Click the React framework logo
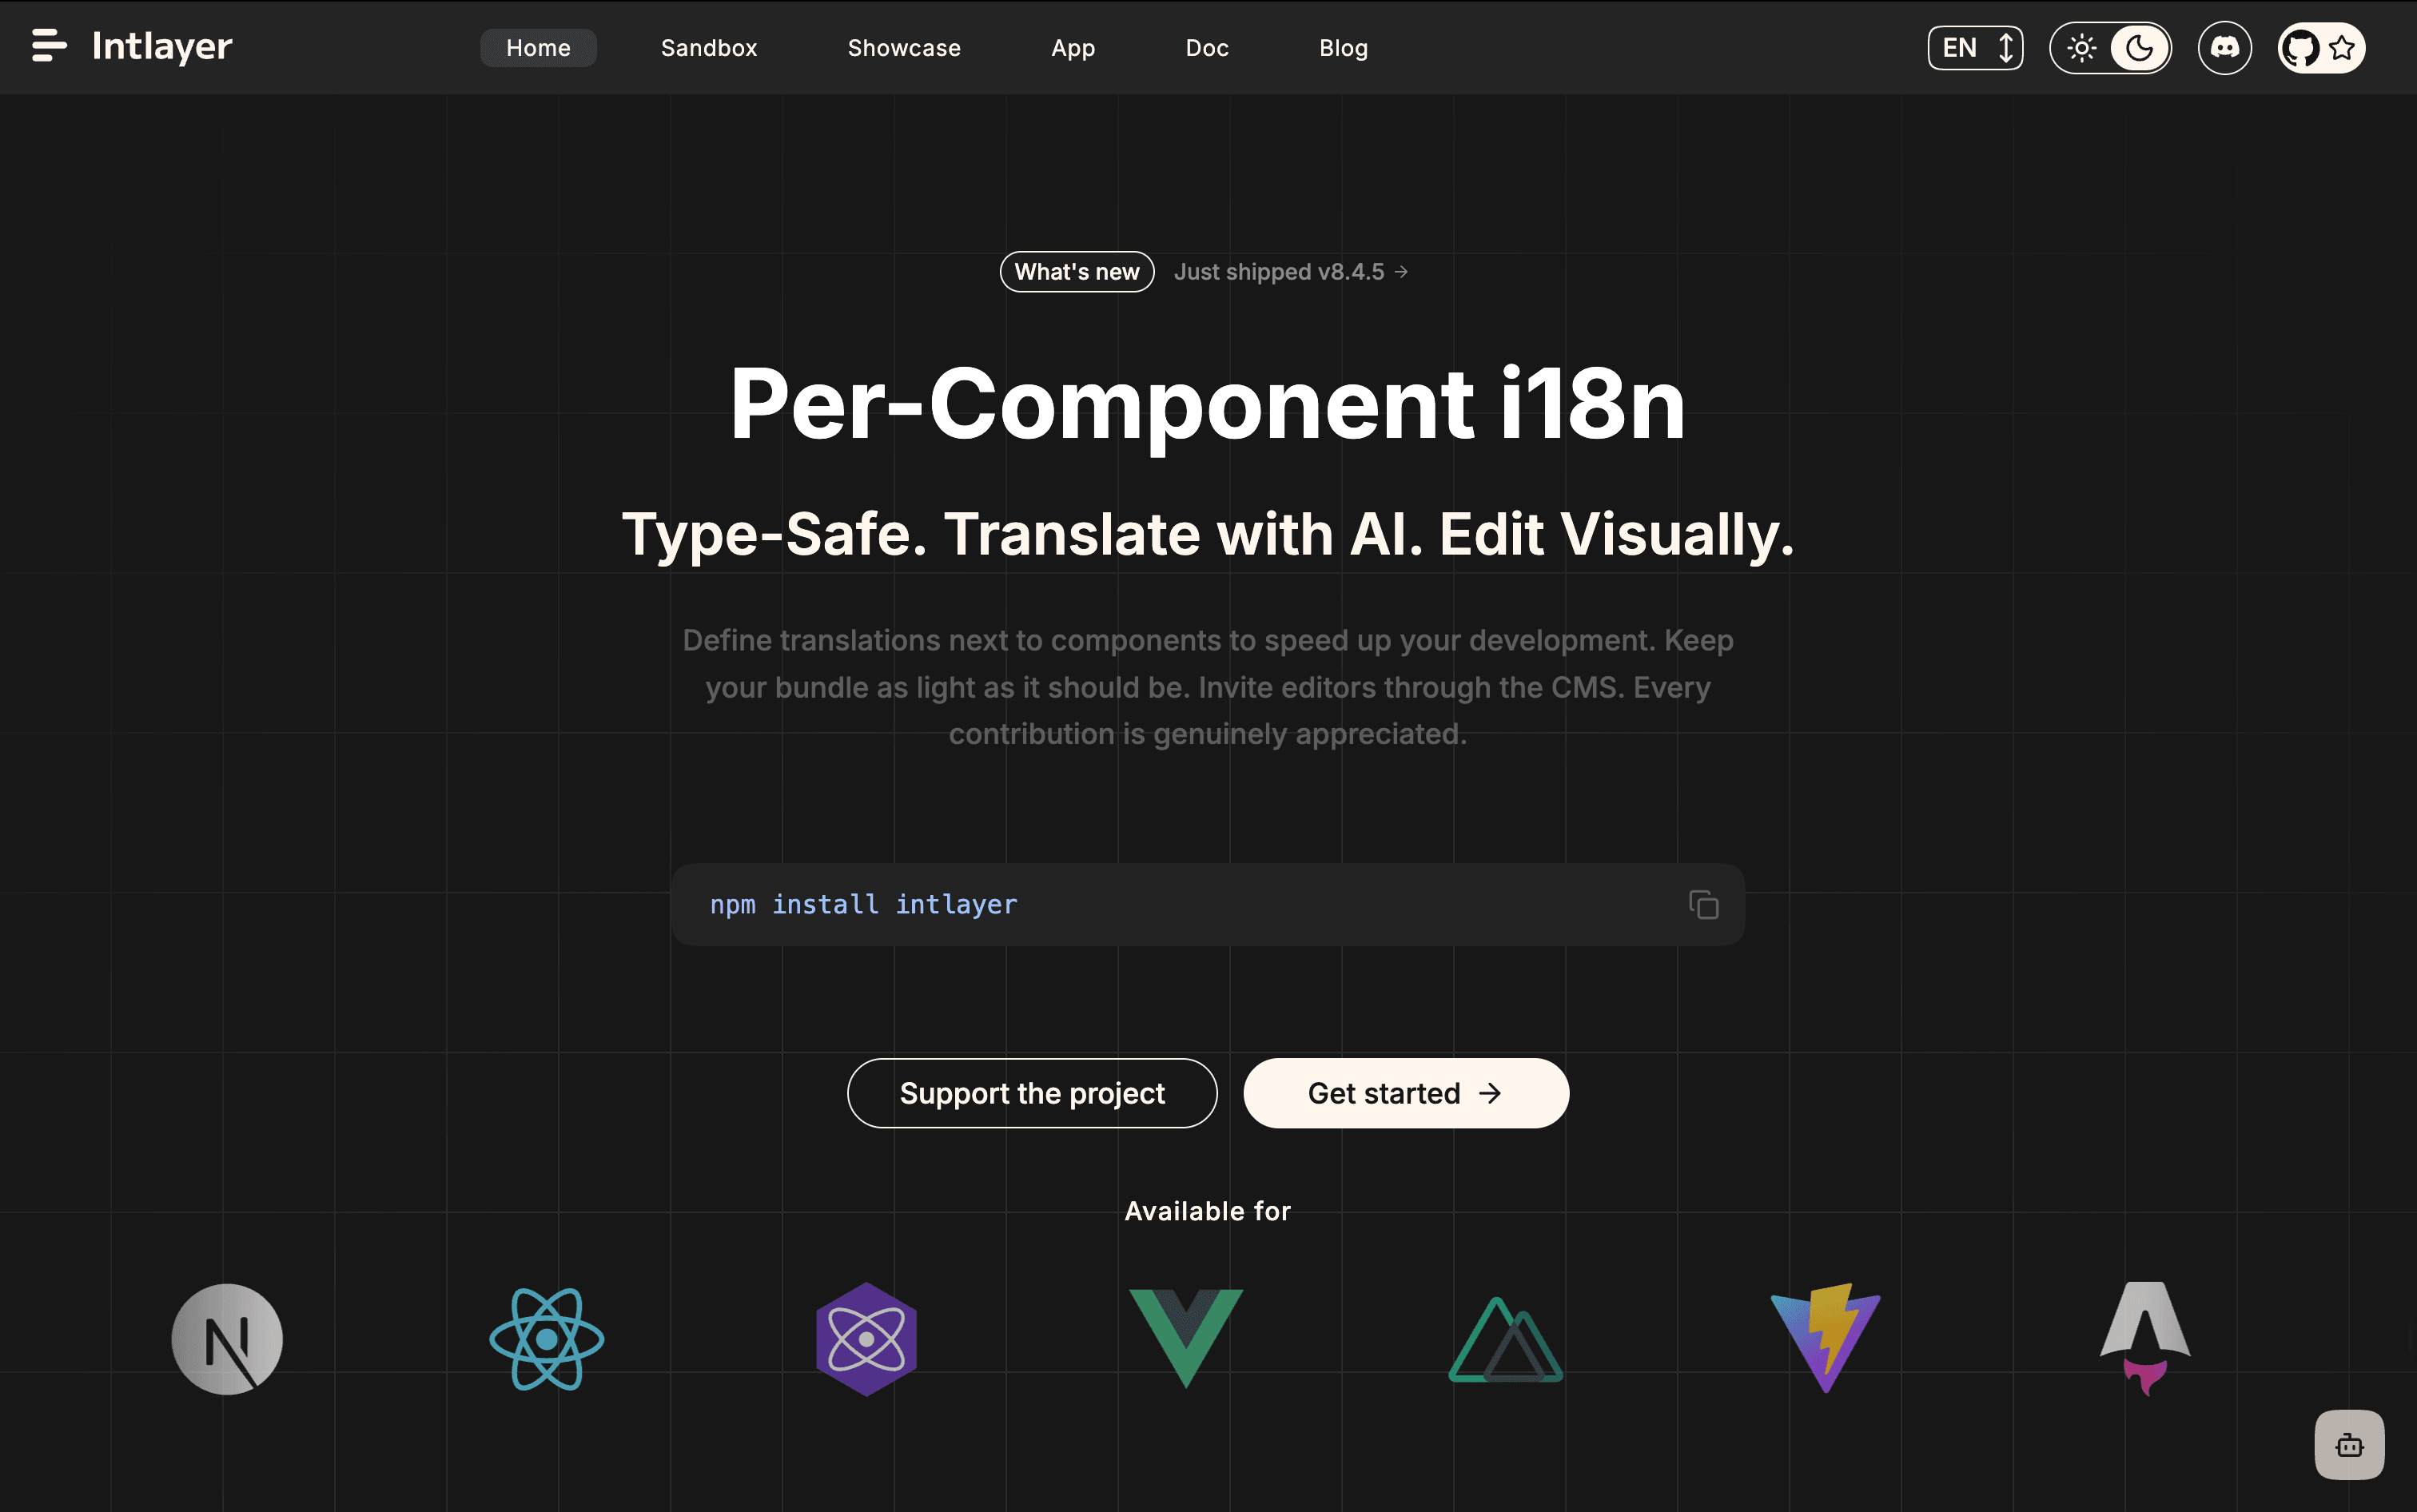 (x=547, y=1339)
